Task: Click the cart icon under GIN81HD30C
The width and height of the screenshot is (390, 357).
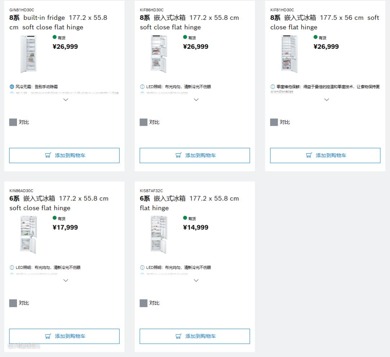Action: click(48, 155)
